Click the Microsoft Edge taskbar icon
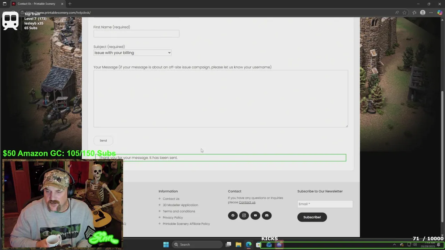The image size is (445, 250). click(249, 244)
